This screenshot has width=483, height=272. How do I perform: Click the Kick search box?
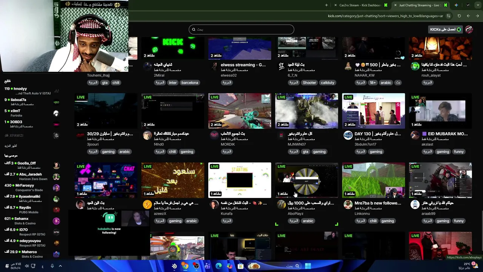(x=241, y=29)
